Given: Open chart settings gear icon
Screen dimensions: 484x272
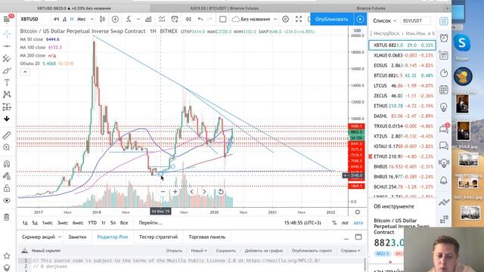Looking at the screenshot, I should pyautogui.click(x=286, y=20).
